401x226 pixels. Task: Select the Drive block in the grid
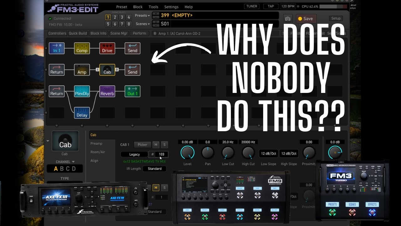[x=107, y=48]
